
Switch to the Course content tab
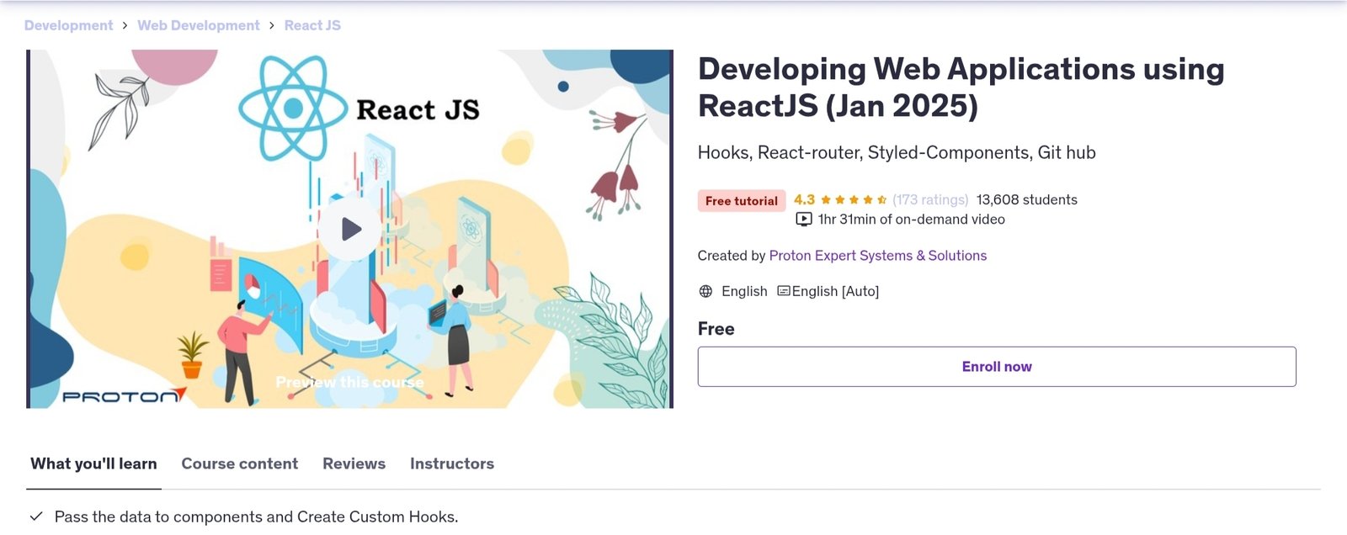[x=240, y=463]
